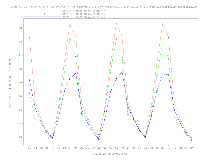Click x-axis hour label 81
This screenshot has width=209, height=161.
coord(186,148)
